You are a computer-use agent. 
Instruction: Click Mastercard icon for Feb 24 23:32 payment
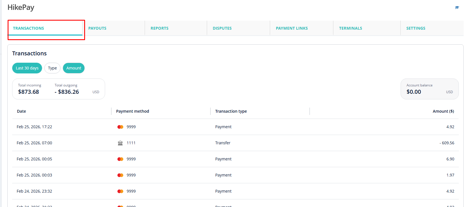click(120, 191)
